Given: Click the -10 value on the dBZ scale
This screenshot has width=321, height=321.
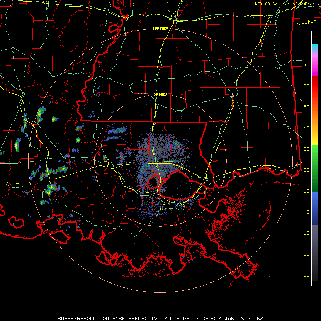Looking at the screenshot, I should [x=305, y=233].
